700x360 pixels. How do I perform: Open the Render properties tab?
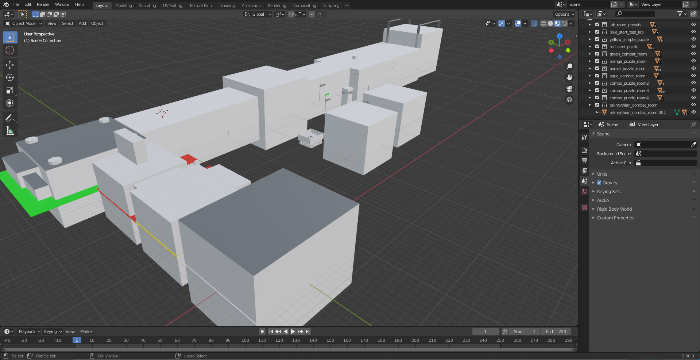584,150
